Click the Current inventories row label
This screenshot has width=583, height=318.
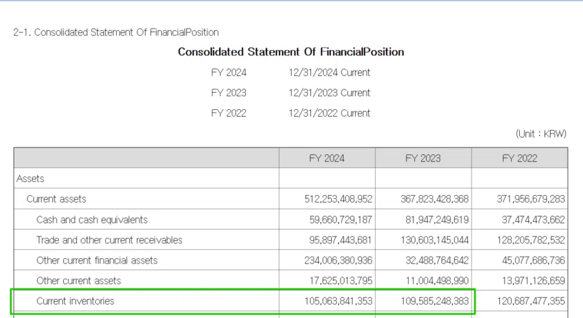(x=75, y=301)
